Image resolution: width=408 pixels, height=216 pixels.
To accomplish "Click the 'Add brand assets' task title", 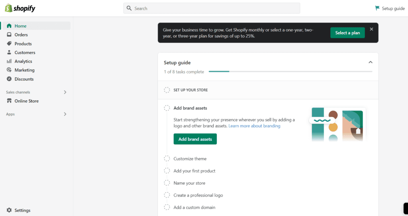I will pos(190,108).
